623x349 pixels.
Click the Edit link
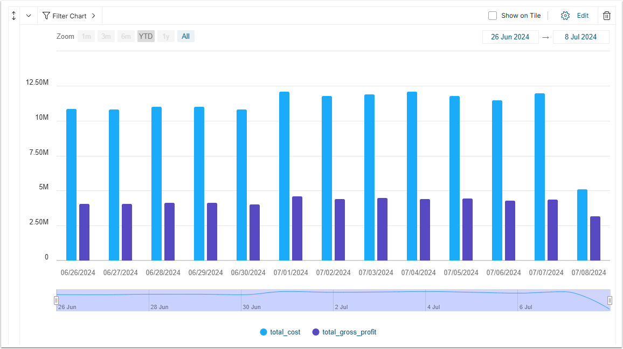[x=583, y=16]
